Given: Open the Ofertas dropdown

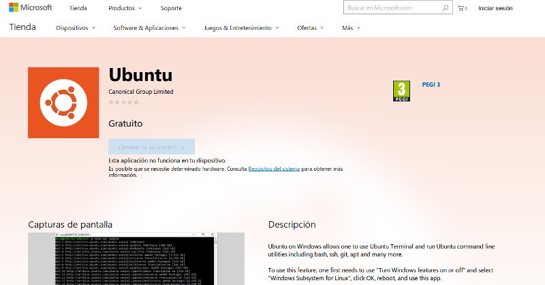Looking at the screenshot, I should [310, 28].
